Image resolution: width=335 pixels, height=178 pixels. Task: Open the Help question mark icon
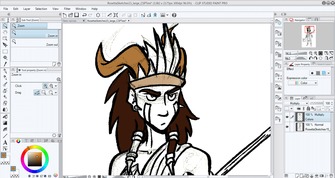click(x=174, y=15)
